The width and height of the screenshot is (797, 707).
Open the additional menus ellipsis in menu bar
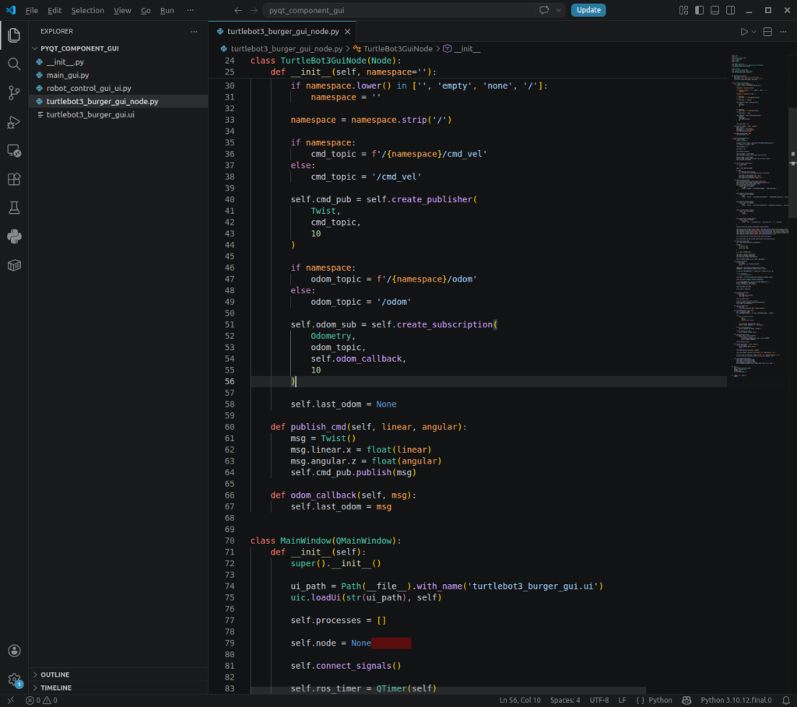pyautogui.click(x=190, y=10)
